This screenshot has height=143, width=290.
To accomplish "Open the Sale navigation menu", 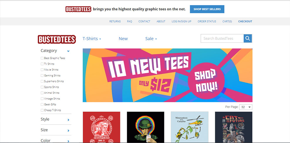I will pyautogui.click(x=151, y=39).
